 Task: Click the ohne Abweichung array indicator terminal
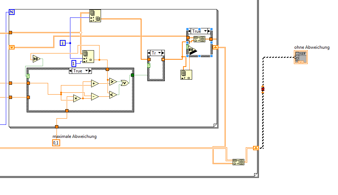click(301, 57)
